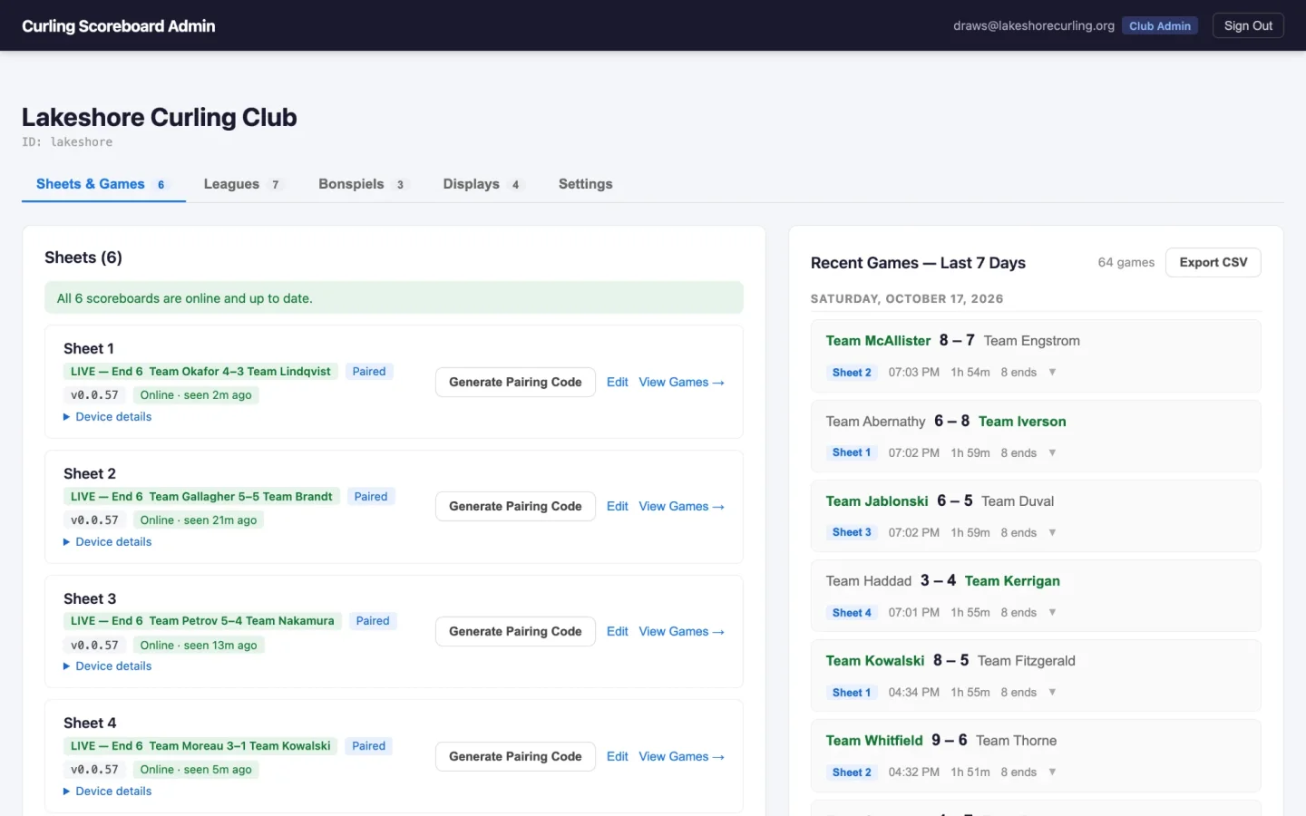Image resolution: width=1306 pixels, height=816 pixels.
Task: Generate Pairing Code for Sheet 4
Action: [x=515, y=757]
